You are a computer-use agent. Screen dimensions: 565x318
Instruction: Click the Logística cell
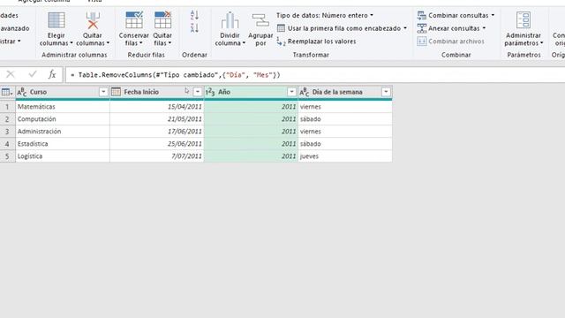63,156
